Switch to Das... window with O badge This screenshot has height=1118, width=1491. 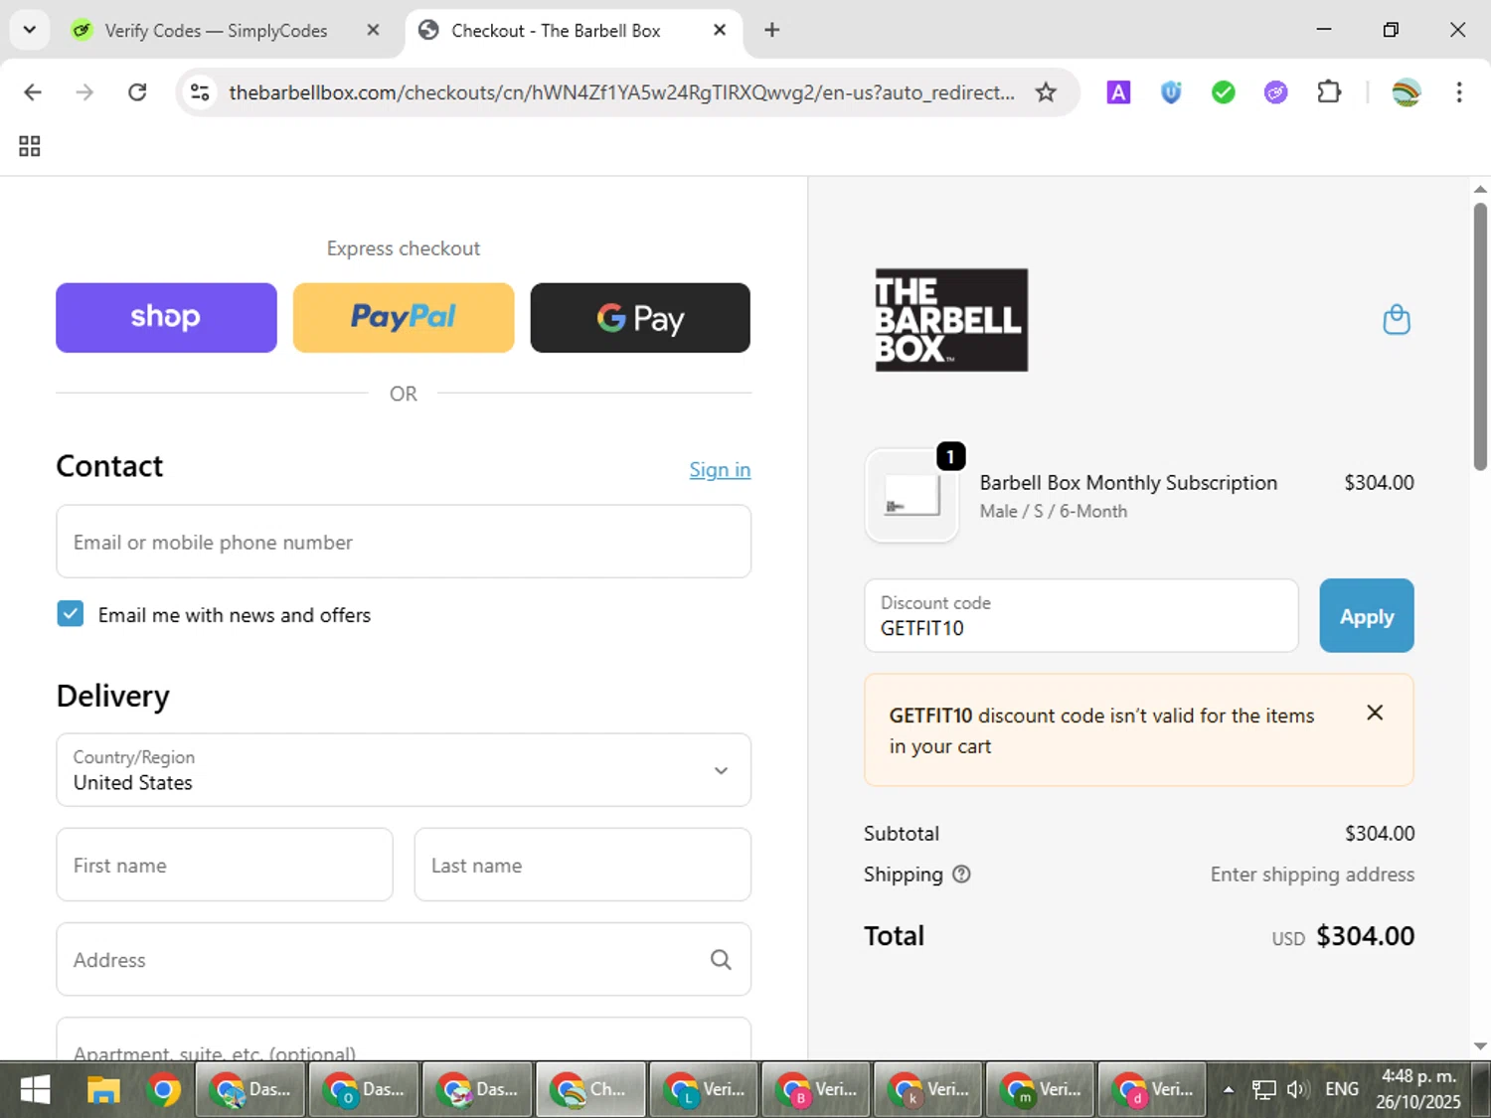click(364, 1090)
